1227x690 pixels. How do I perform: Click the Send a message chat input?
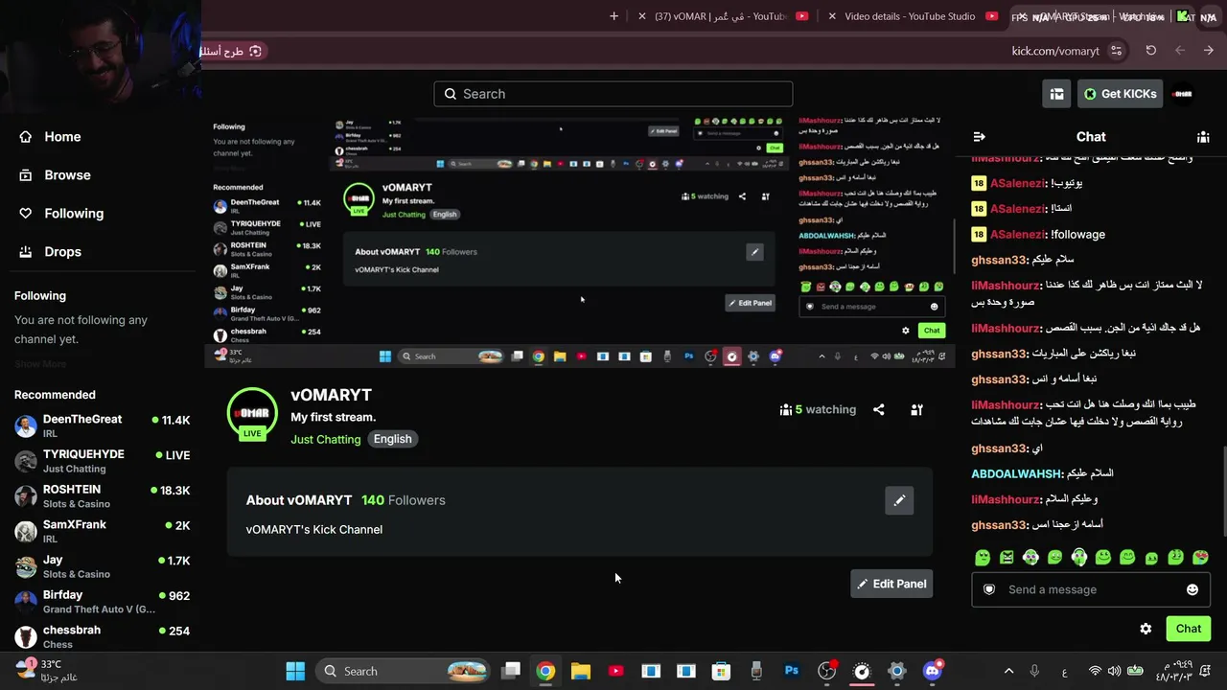point(1091,589)
